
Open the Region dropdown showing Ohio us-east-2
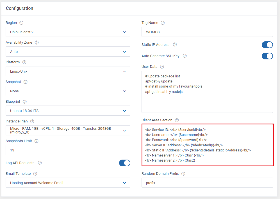click(x=68, y=32)
